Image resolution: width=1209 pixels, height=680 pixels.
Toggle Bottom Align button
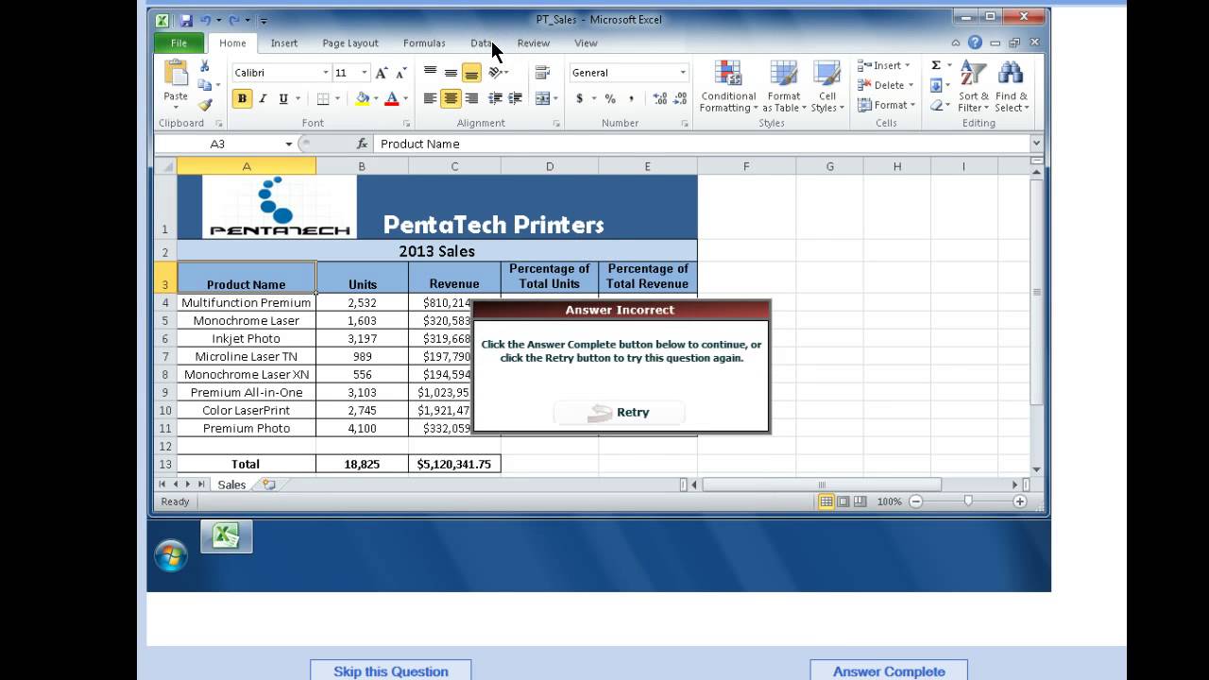(471, 73)
